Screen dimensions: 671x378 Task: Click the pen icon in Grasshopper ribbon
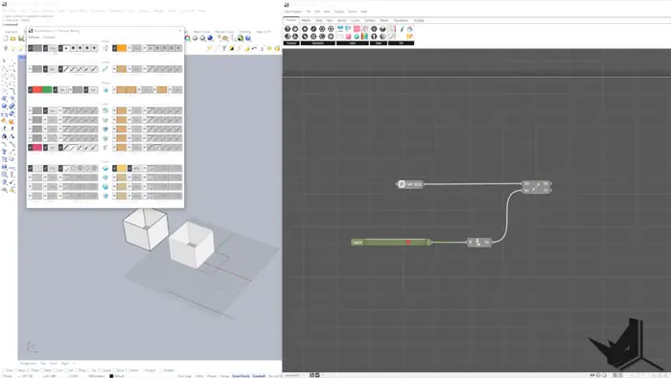[x=402, y=29]
